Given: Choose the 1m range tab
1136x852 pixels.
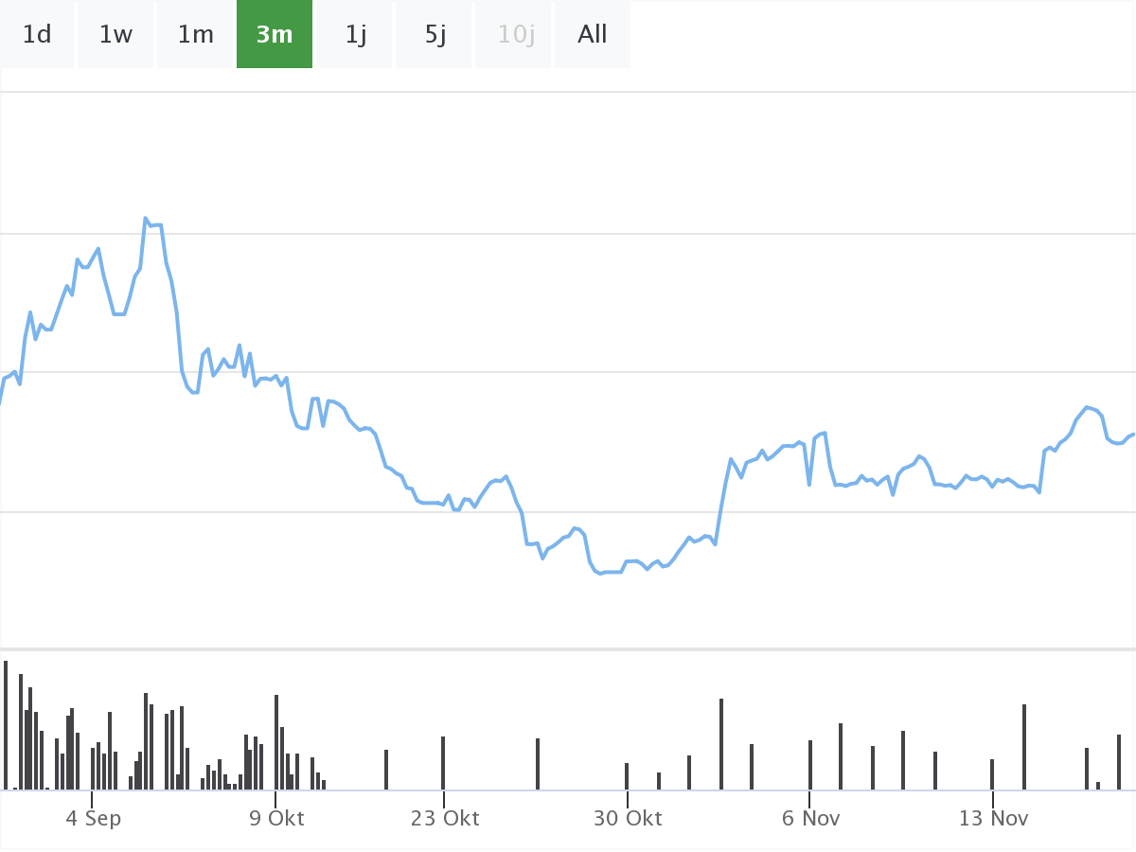Looking at the screenshot, I should 196,35.
